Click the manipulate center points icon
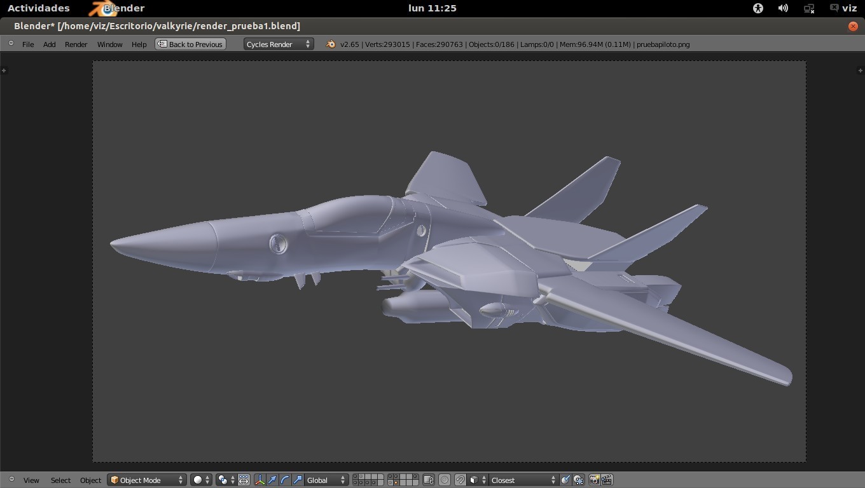 (244, 480)
